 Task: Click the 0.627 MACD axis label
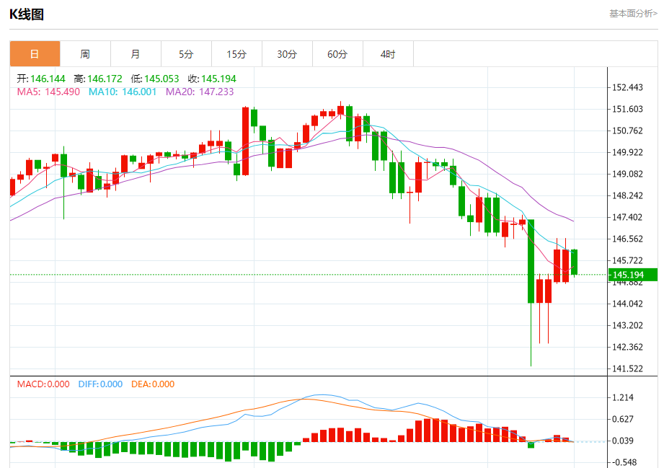[x=623, y=419]
